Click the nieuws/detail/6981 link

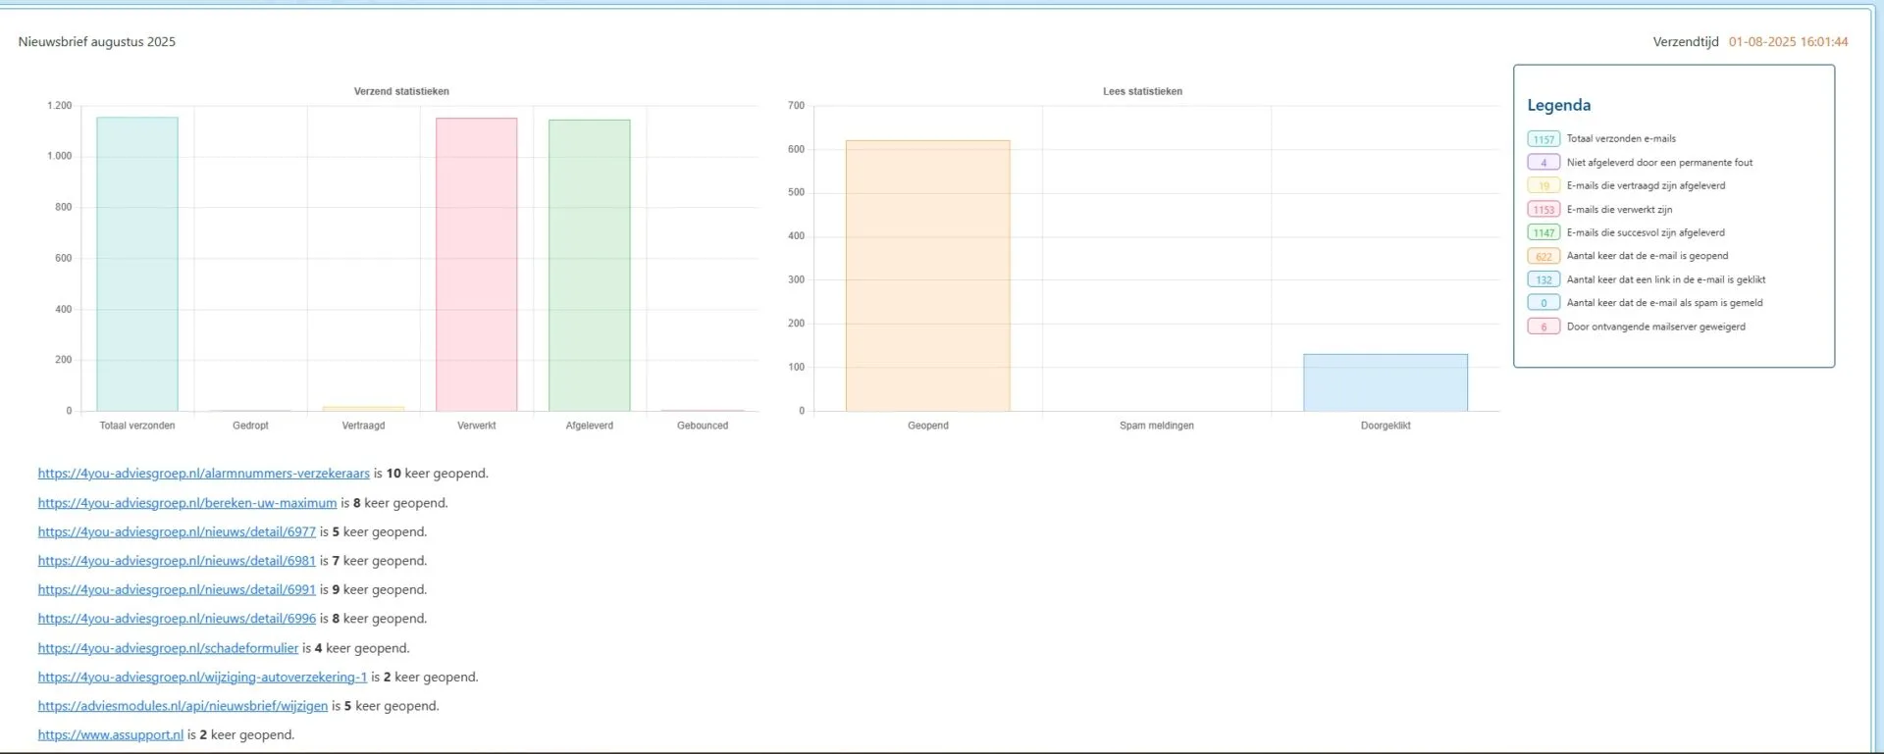[x=177, y=561]
